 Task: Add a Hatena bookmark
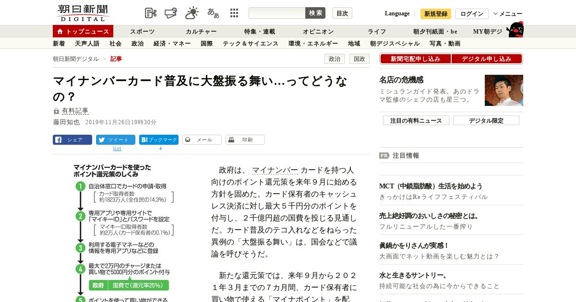click(x=159, y=140)
